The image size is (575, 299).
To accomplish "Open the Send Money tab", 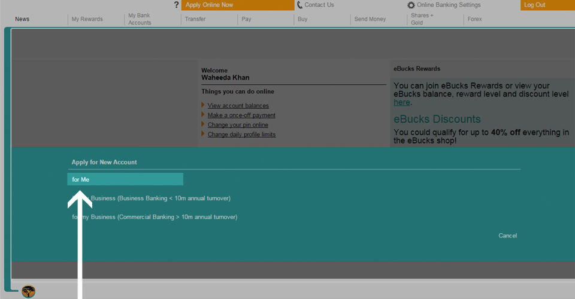I will 370,19.
